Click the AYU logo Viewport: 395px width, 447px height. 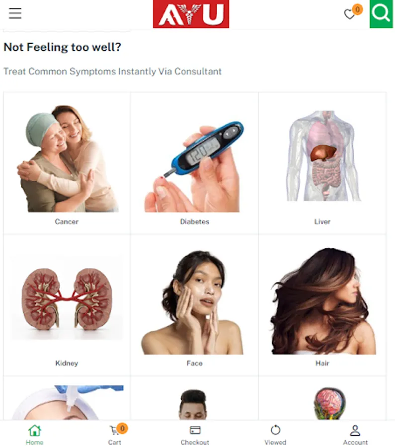191,14
